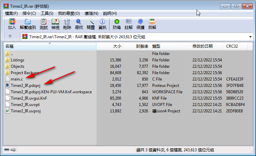
Task: Click the parent folder ".." icon
Action: coord(7,53)
